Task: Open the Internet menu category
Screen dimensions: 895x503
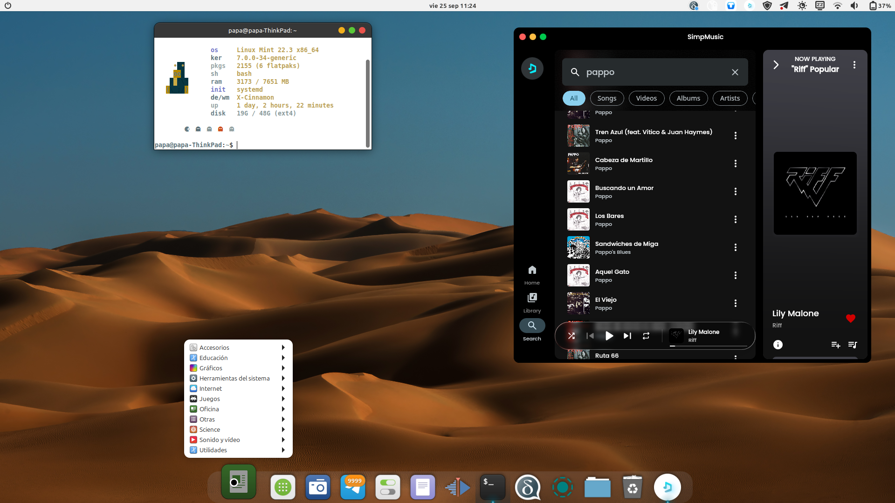Action: click(238, 388)
